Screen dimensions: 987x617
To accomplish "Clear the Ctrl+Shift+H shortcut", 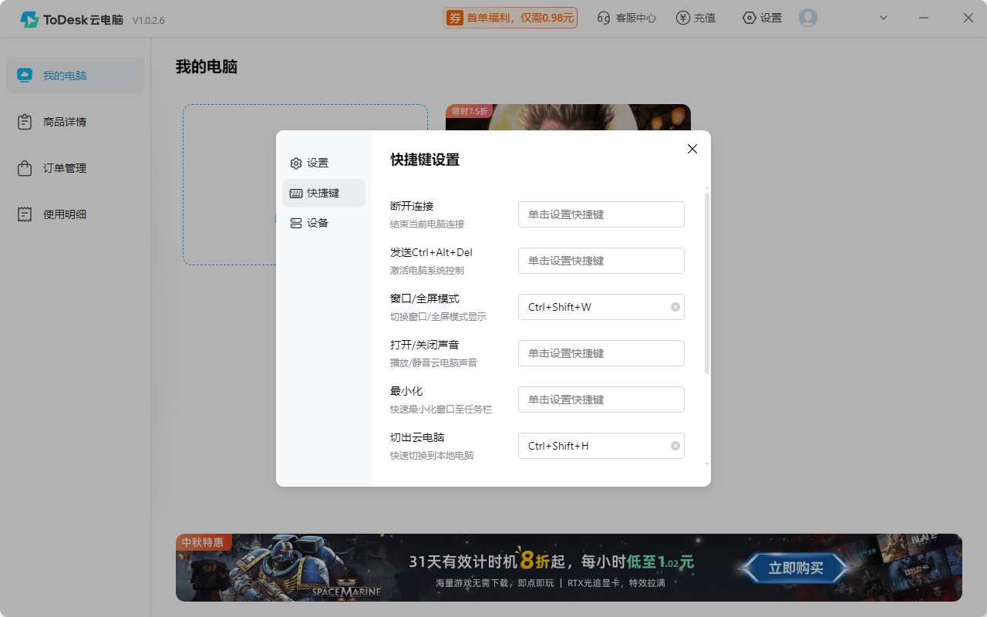I will [x=675, y=445].
